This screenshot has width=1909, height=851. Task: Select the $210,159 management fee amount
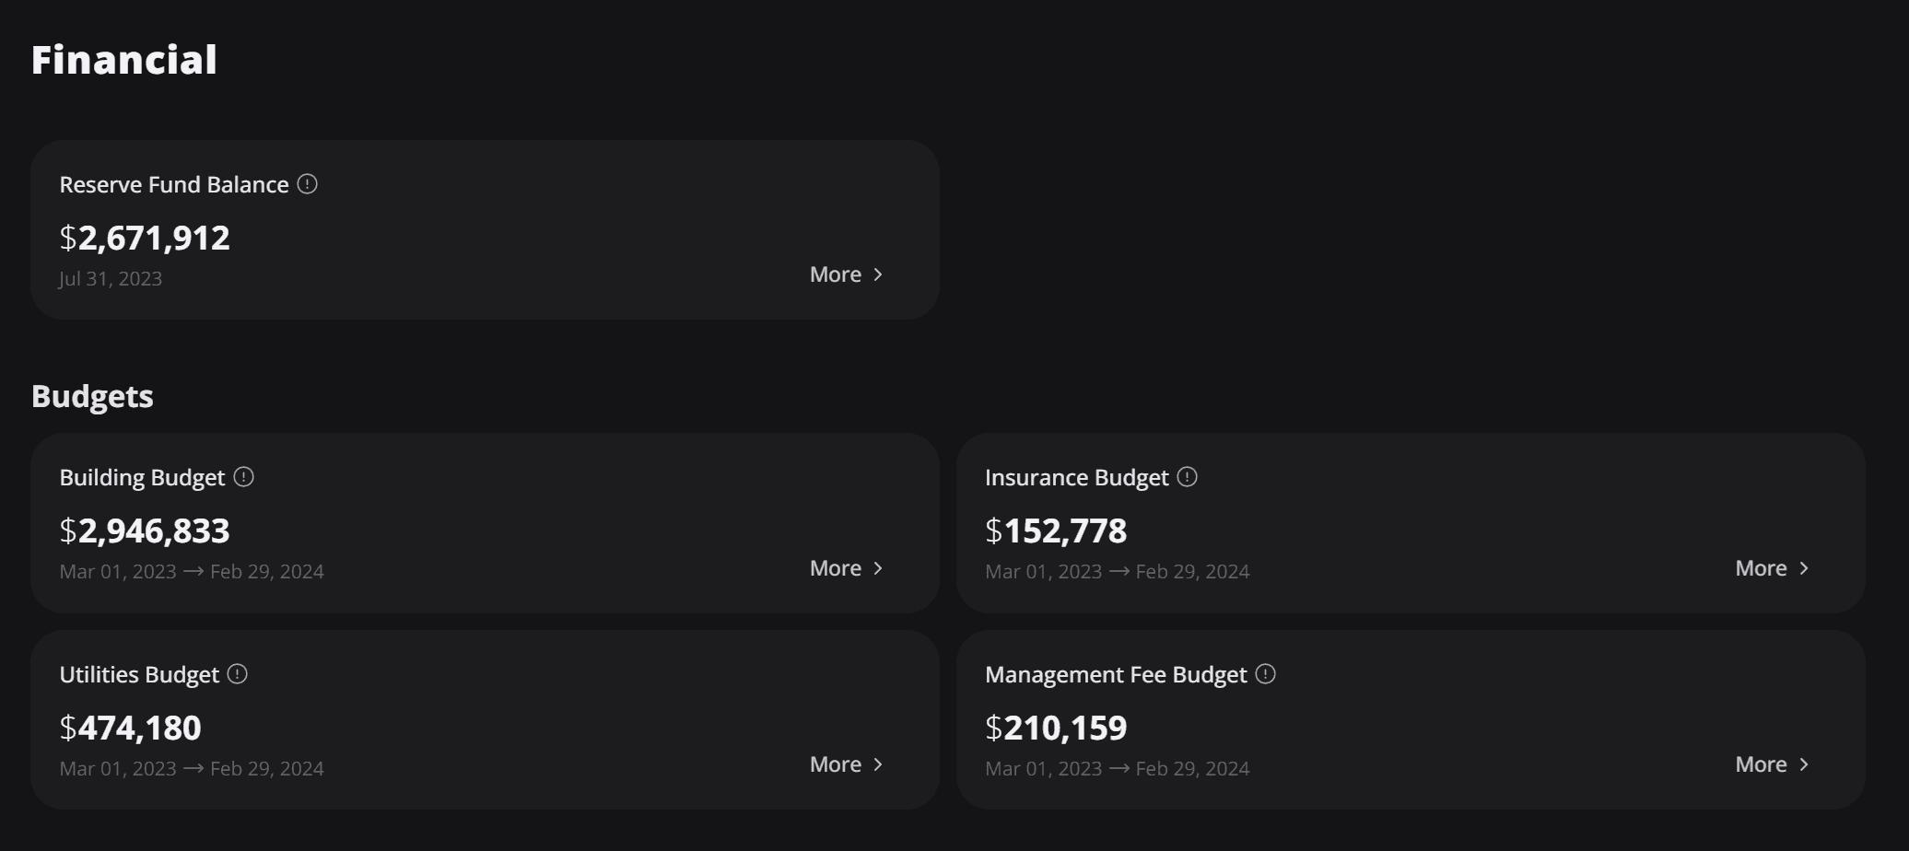click(1056, 729)
